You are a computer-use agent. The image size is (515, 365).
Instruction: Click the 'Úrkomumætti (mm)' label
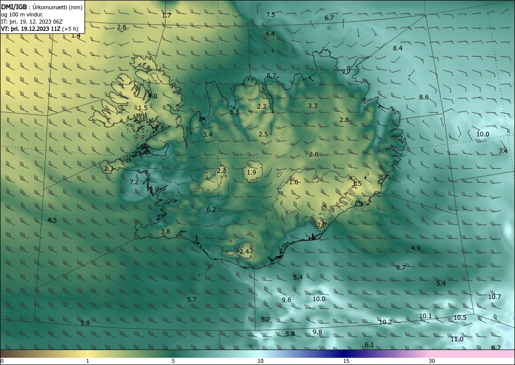[58, 7]
